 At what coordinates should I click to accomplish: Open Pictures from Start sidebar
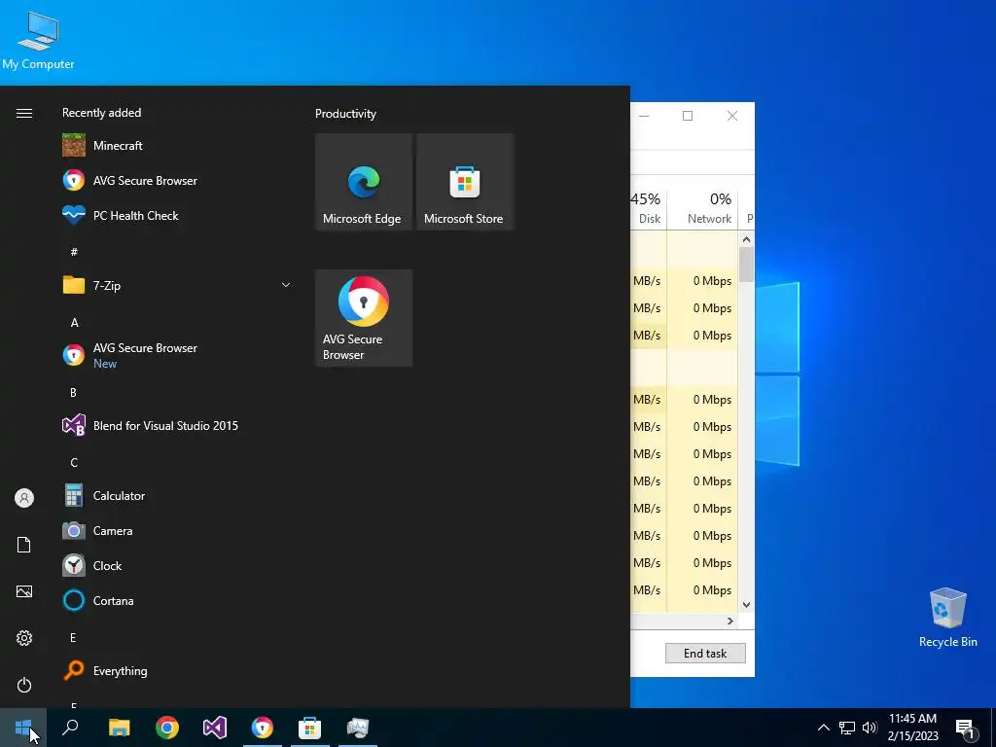click(x=24, y=591)
